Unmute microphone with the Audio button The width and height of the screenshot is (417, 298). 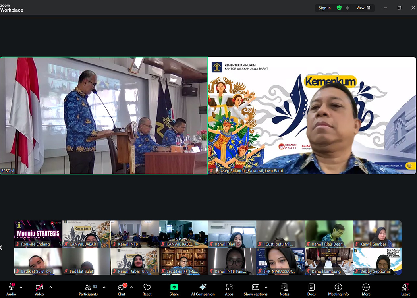click(11, 289)
